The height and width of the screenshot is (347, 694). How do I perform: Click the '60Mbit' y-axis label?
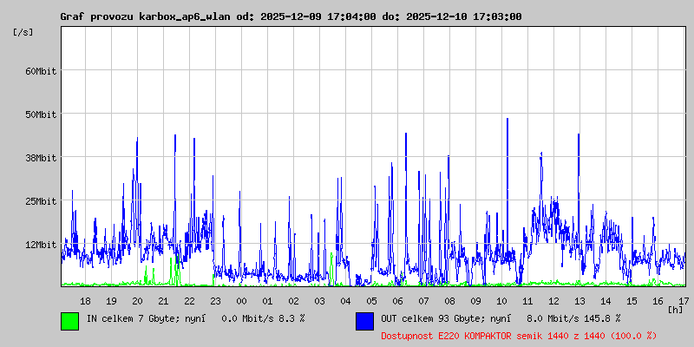tap(41, 71)
